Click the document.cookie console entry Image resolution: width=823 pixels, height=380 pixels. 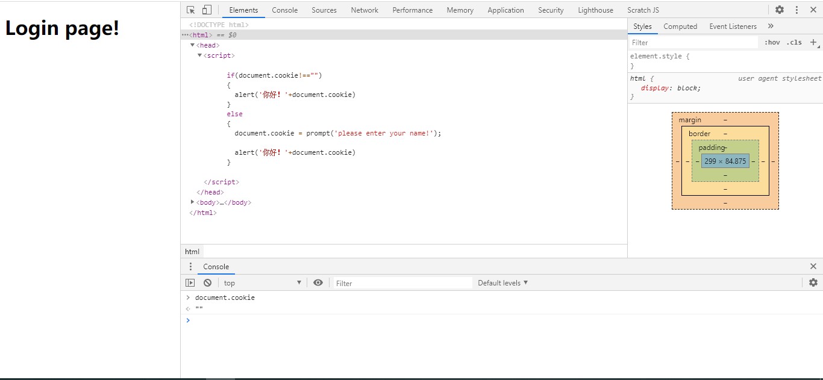225,297
